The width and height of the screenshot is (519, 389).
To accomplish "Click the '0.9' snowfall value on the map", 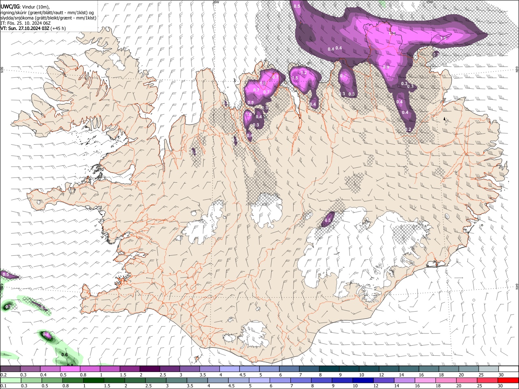I will pos(386,67).
